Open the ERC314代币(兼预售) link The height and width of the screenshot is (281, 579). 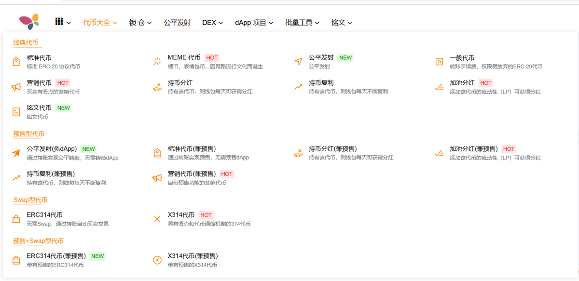pyautogui.click(x=56, y=256)
